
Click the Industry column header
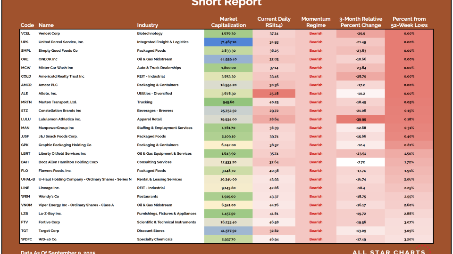click(147, 25)
